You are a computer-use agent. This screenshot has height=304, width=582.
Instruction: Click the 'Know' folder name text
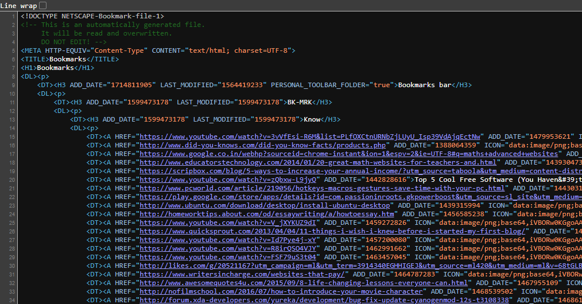312,119
